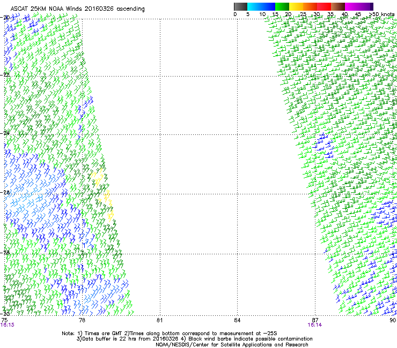
Task: Click the '81' longitude label
Action: pos(159,320)
